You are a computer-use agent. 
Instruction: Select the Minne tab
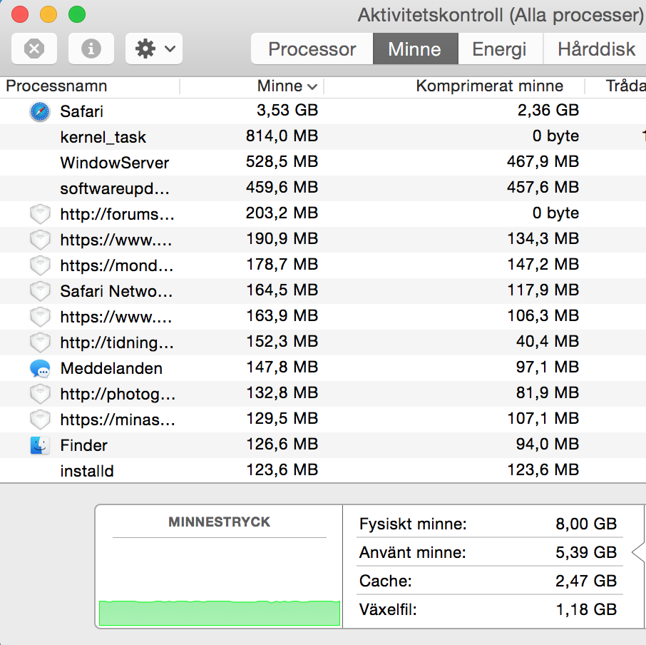[415, 49]
